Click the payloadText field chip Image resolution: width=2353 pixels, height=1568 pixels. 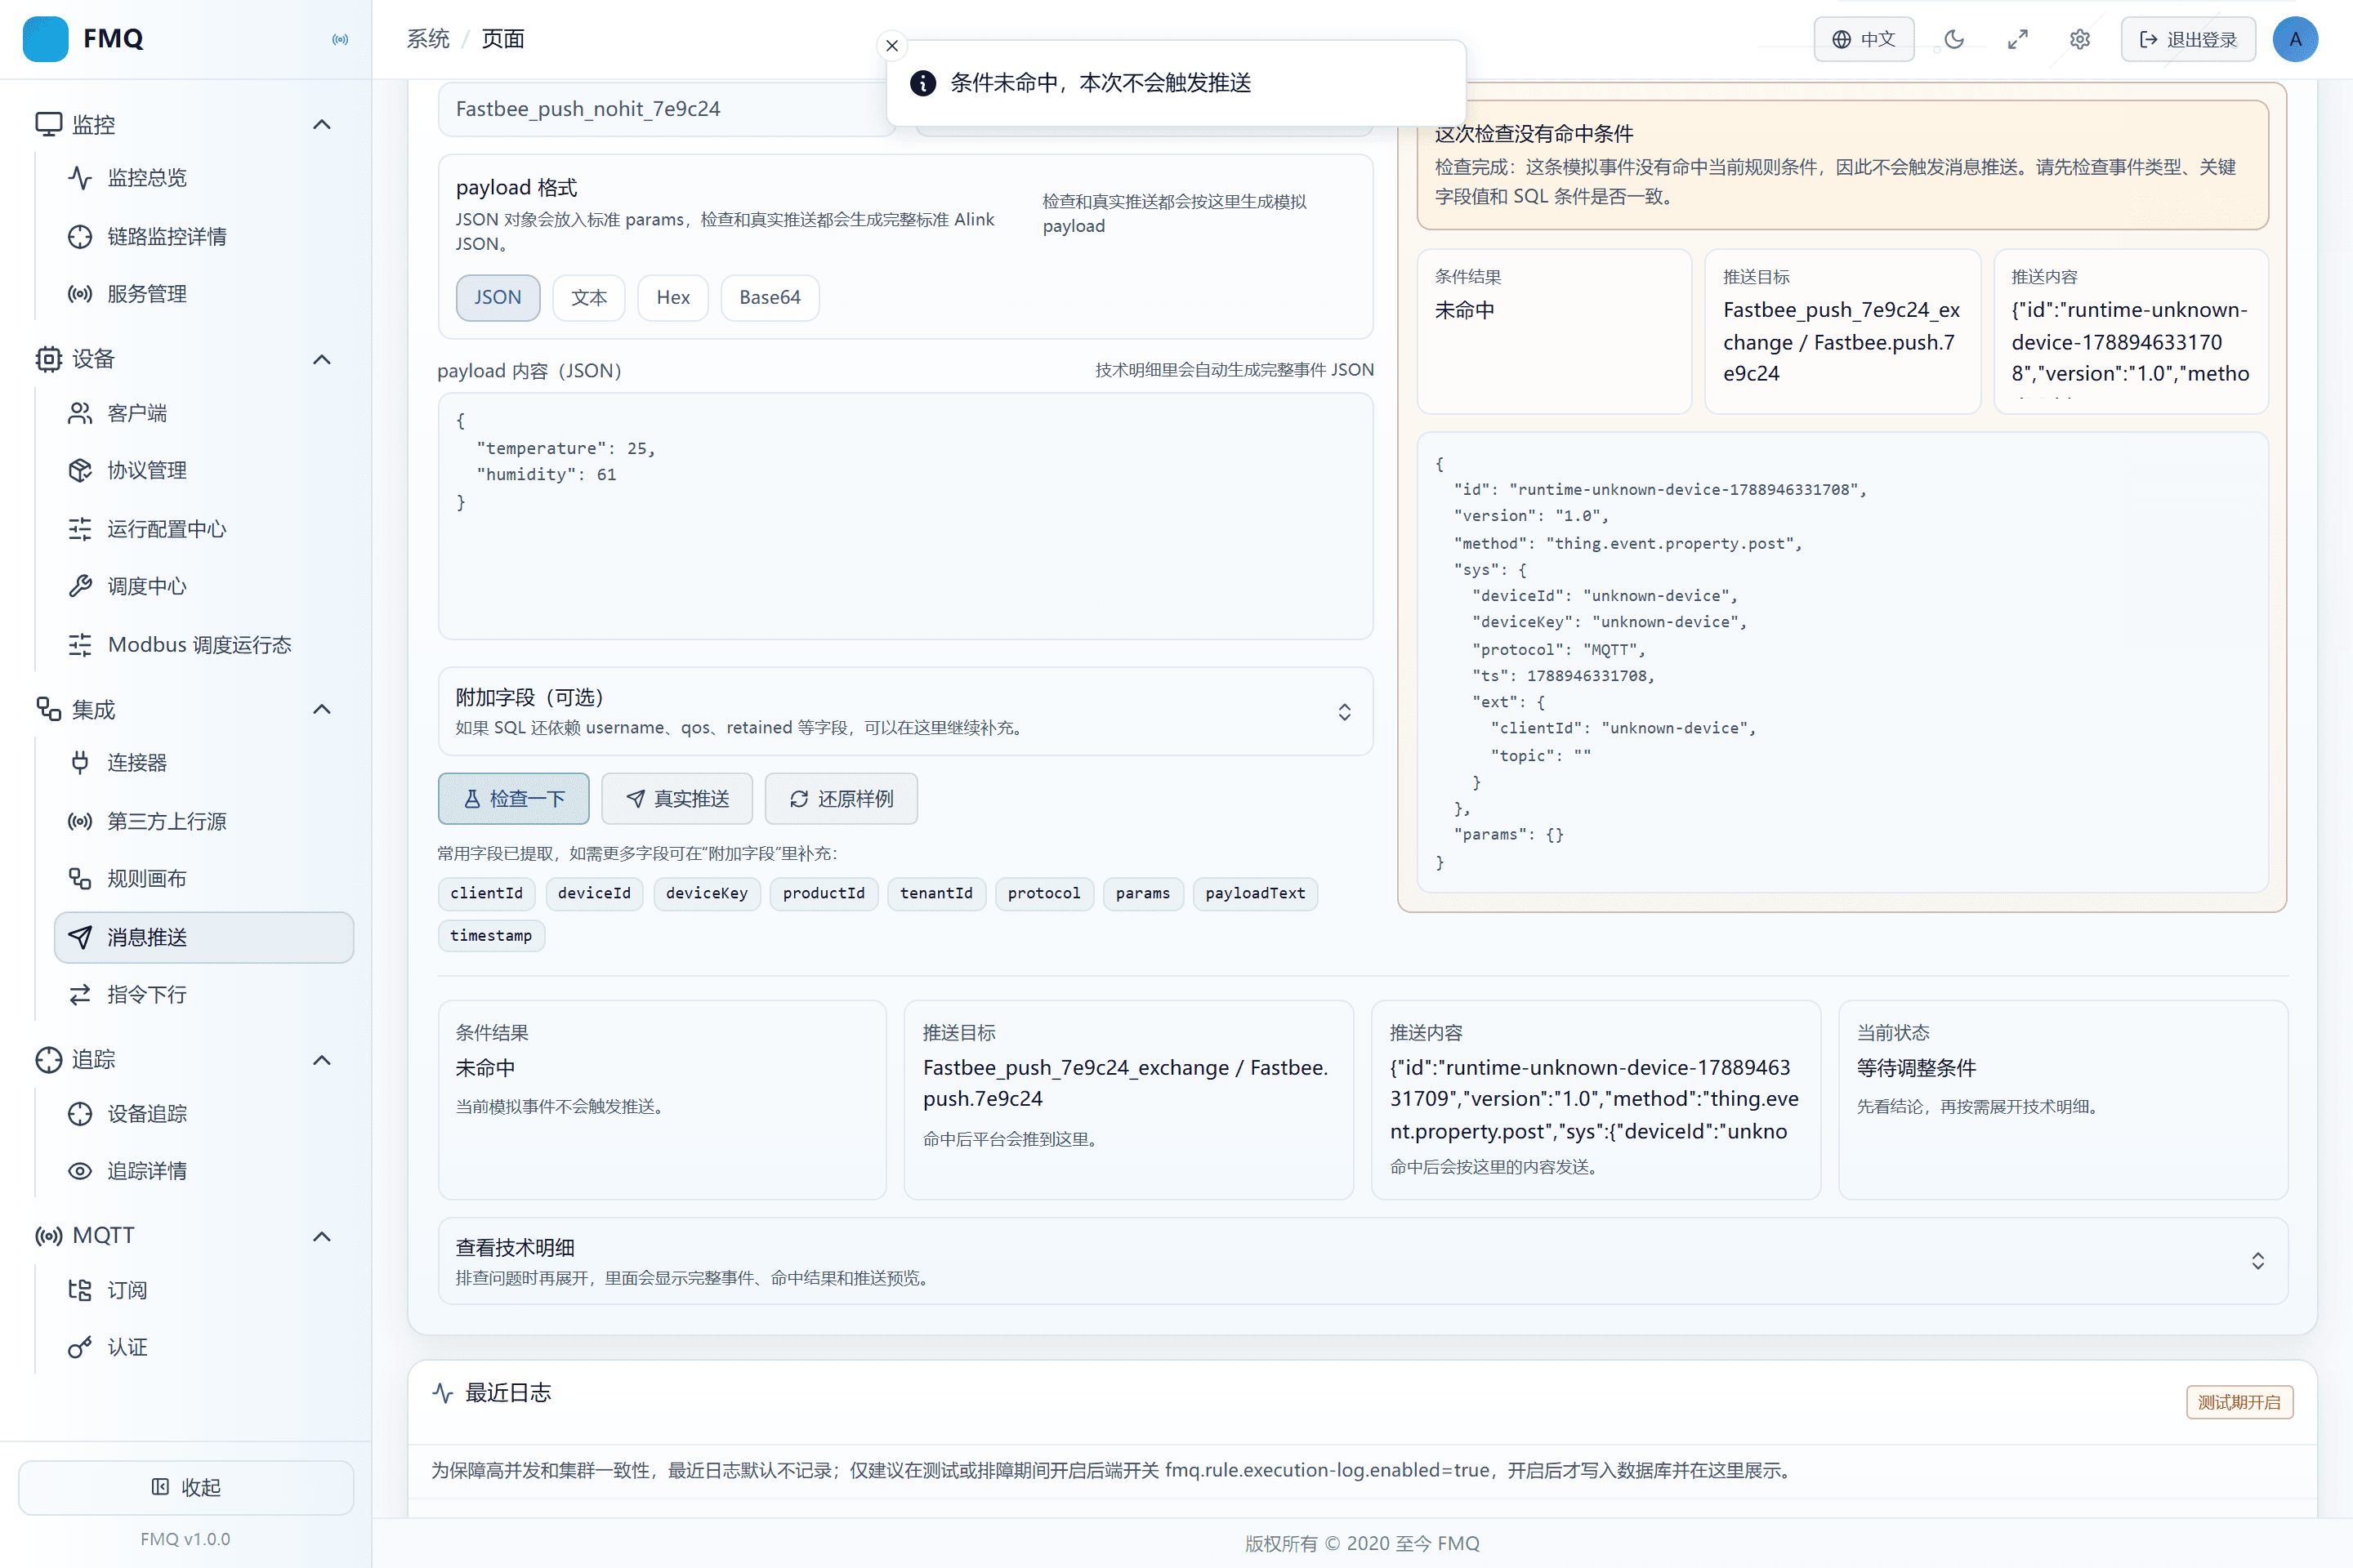[1256, 894]
